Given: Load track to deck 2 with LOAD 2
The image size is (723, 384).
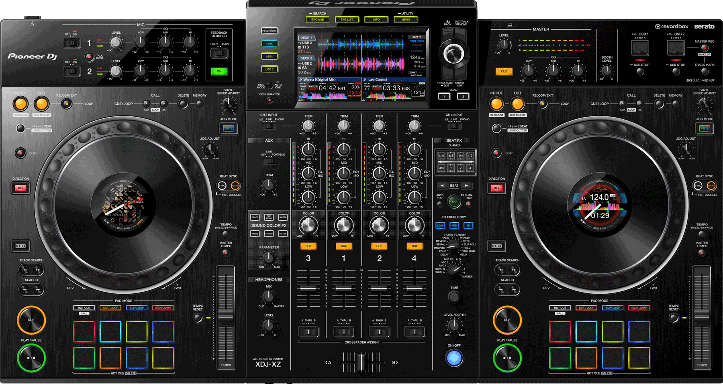Looking at the screenshot, I should (x=463, y=96).
